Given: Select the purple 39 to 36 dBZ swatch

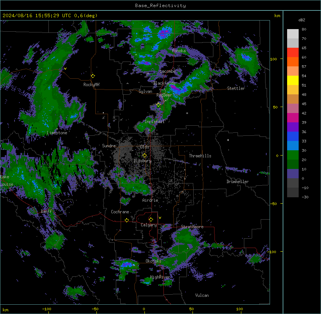Looking at the screenshot, I should click(293, 127).
